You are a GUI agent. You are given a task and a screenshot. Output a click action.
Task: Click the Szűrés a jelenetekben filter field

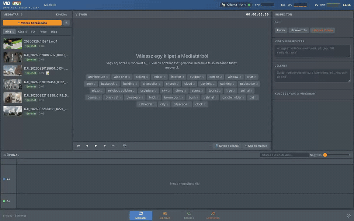284,155
